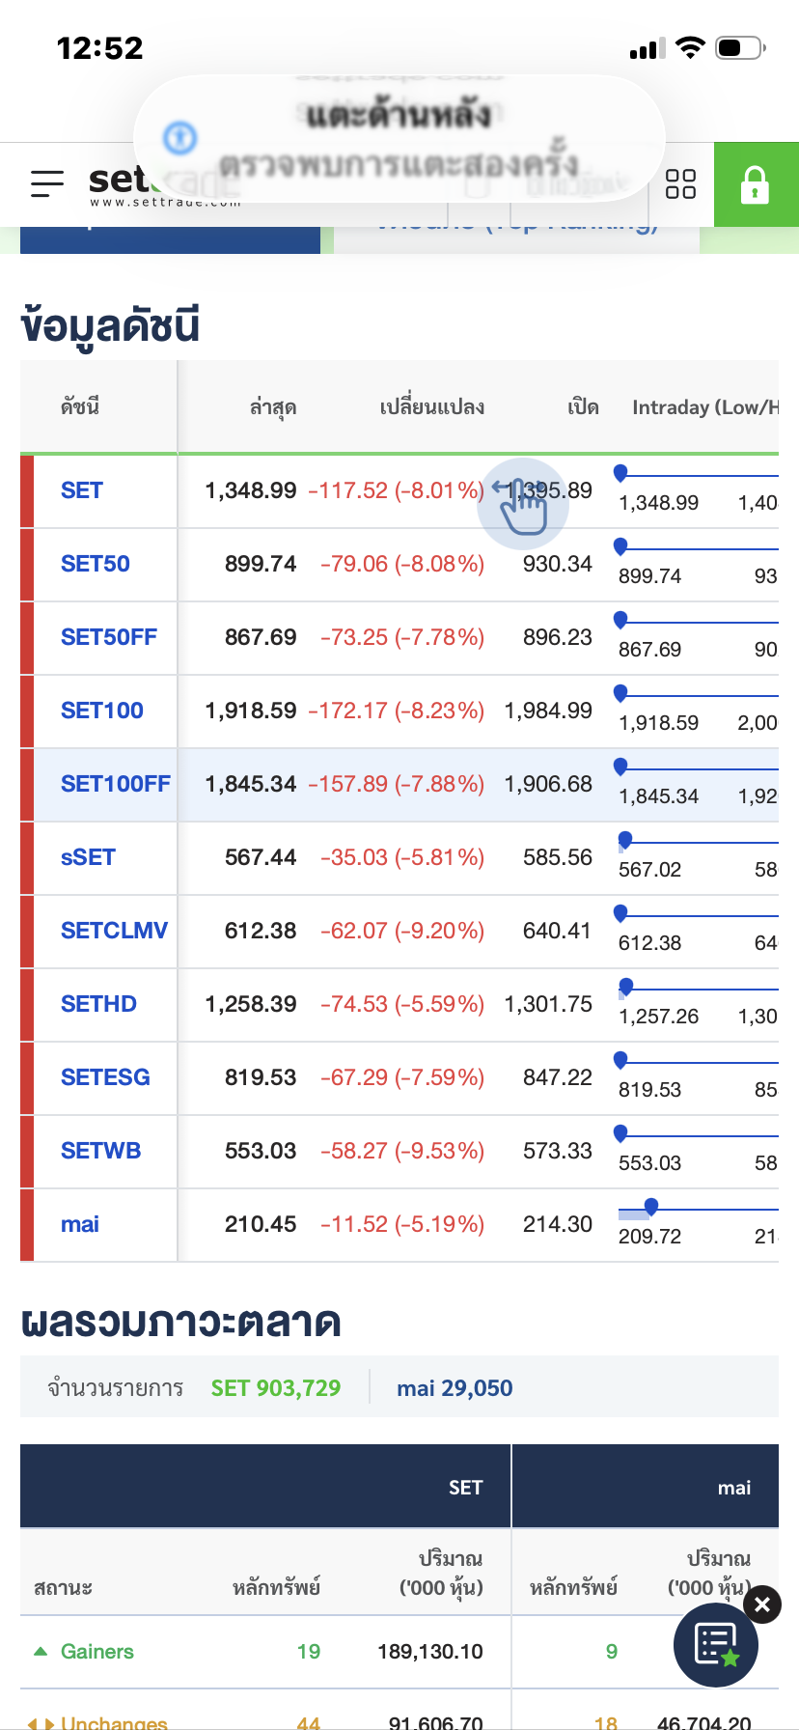
Task: Tap the เปลี่ยนแปลง column header
Action: pyautogui.click(x=431, y=407)
